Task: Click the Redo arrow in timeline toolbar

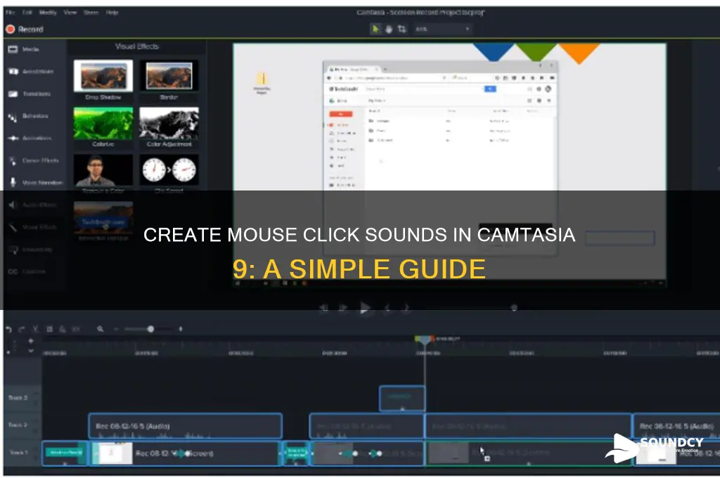Action: [x=22, y=329]
